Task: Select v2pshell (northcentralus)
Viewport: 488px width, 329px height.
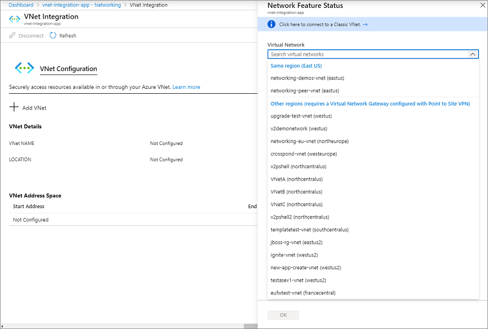Action: coord(373,167)
